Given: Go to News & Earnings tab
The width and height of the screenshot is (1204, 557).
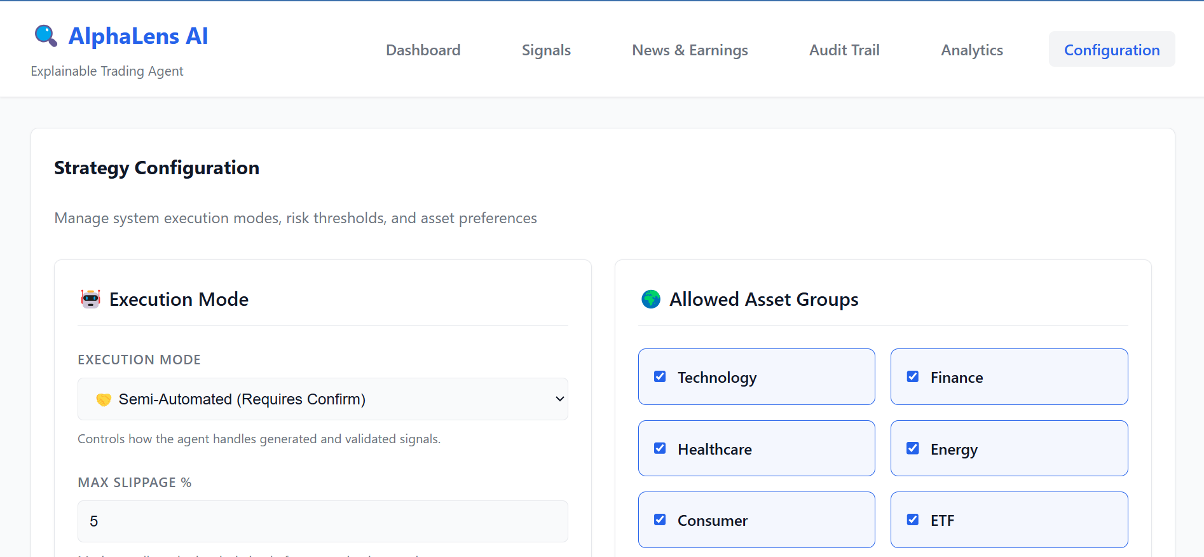Looking at the screenshot, I should coord(690,50).
